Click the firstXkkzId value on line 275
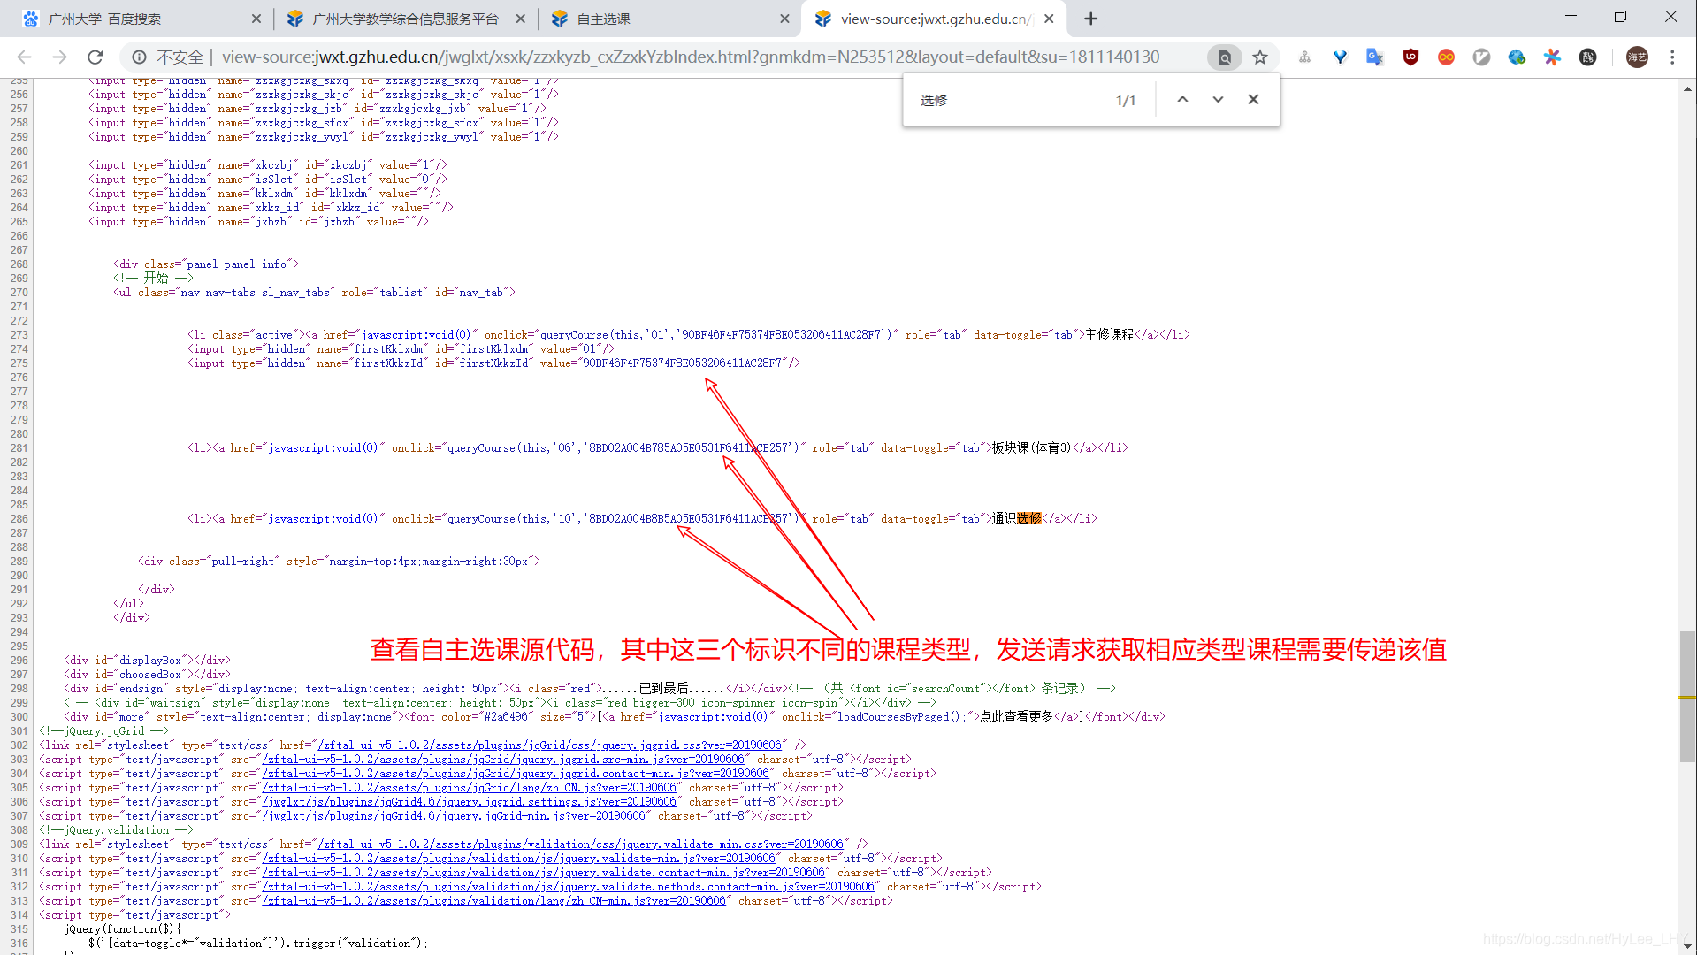1697x955 pixels. [682, 363]
